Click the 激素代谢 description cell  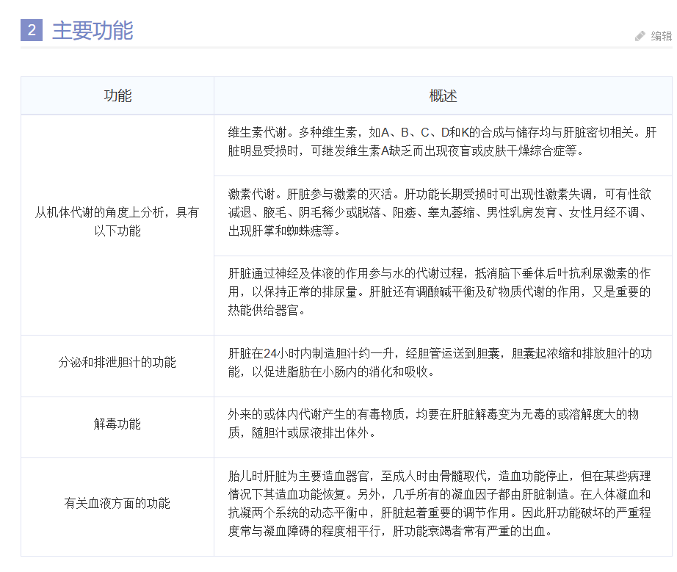click(442, 212)
